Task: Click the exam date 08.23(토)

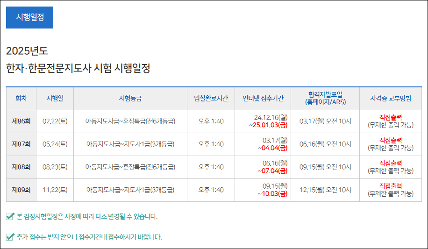Action: (55, 167)
